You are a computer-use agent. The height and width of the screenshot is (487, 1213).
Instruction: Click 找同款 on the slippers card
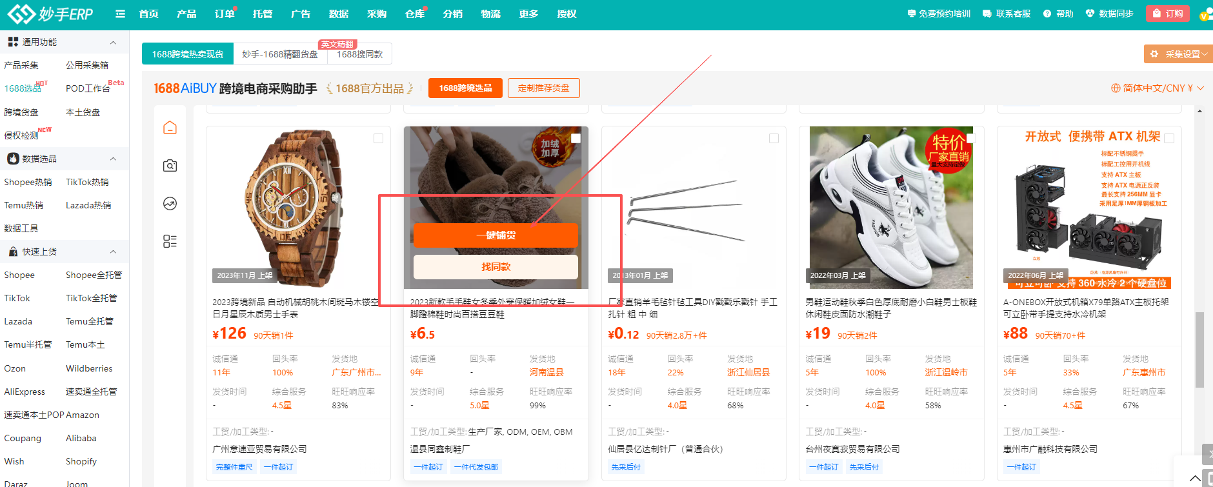[496, 267]
